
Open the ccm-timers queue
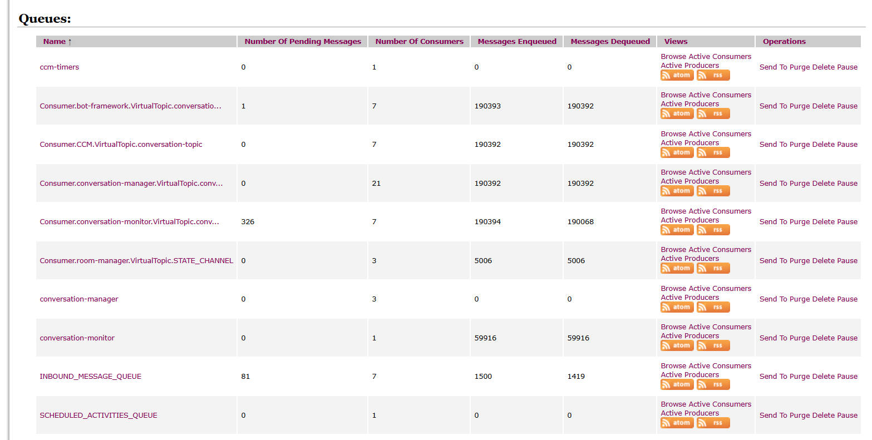[60, 67]
